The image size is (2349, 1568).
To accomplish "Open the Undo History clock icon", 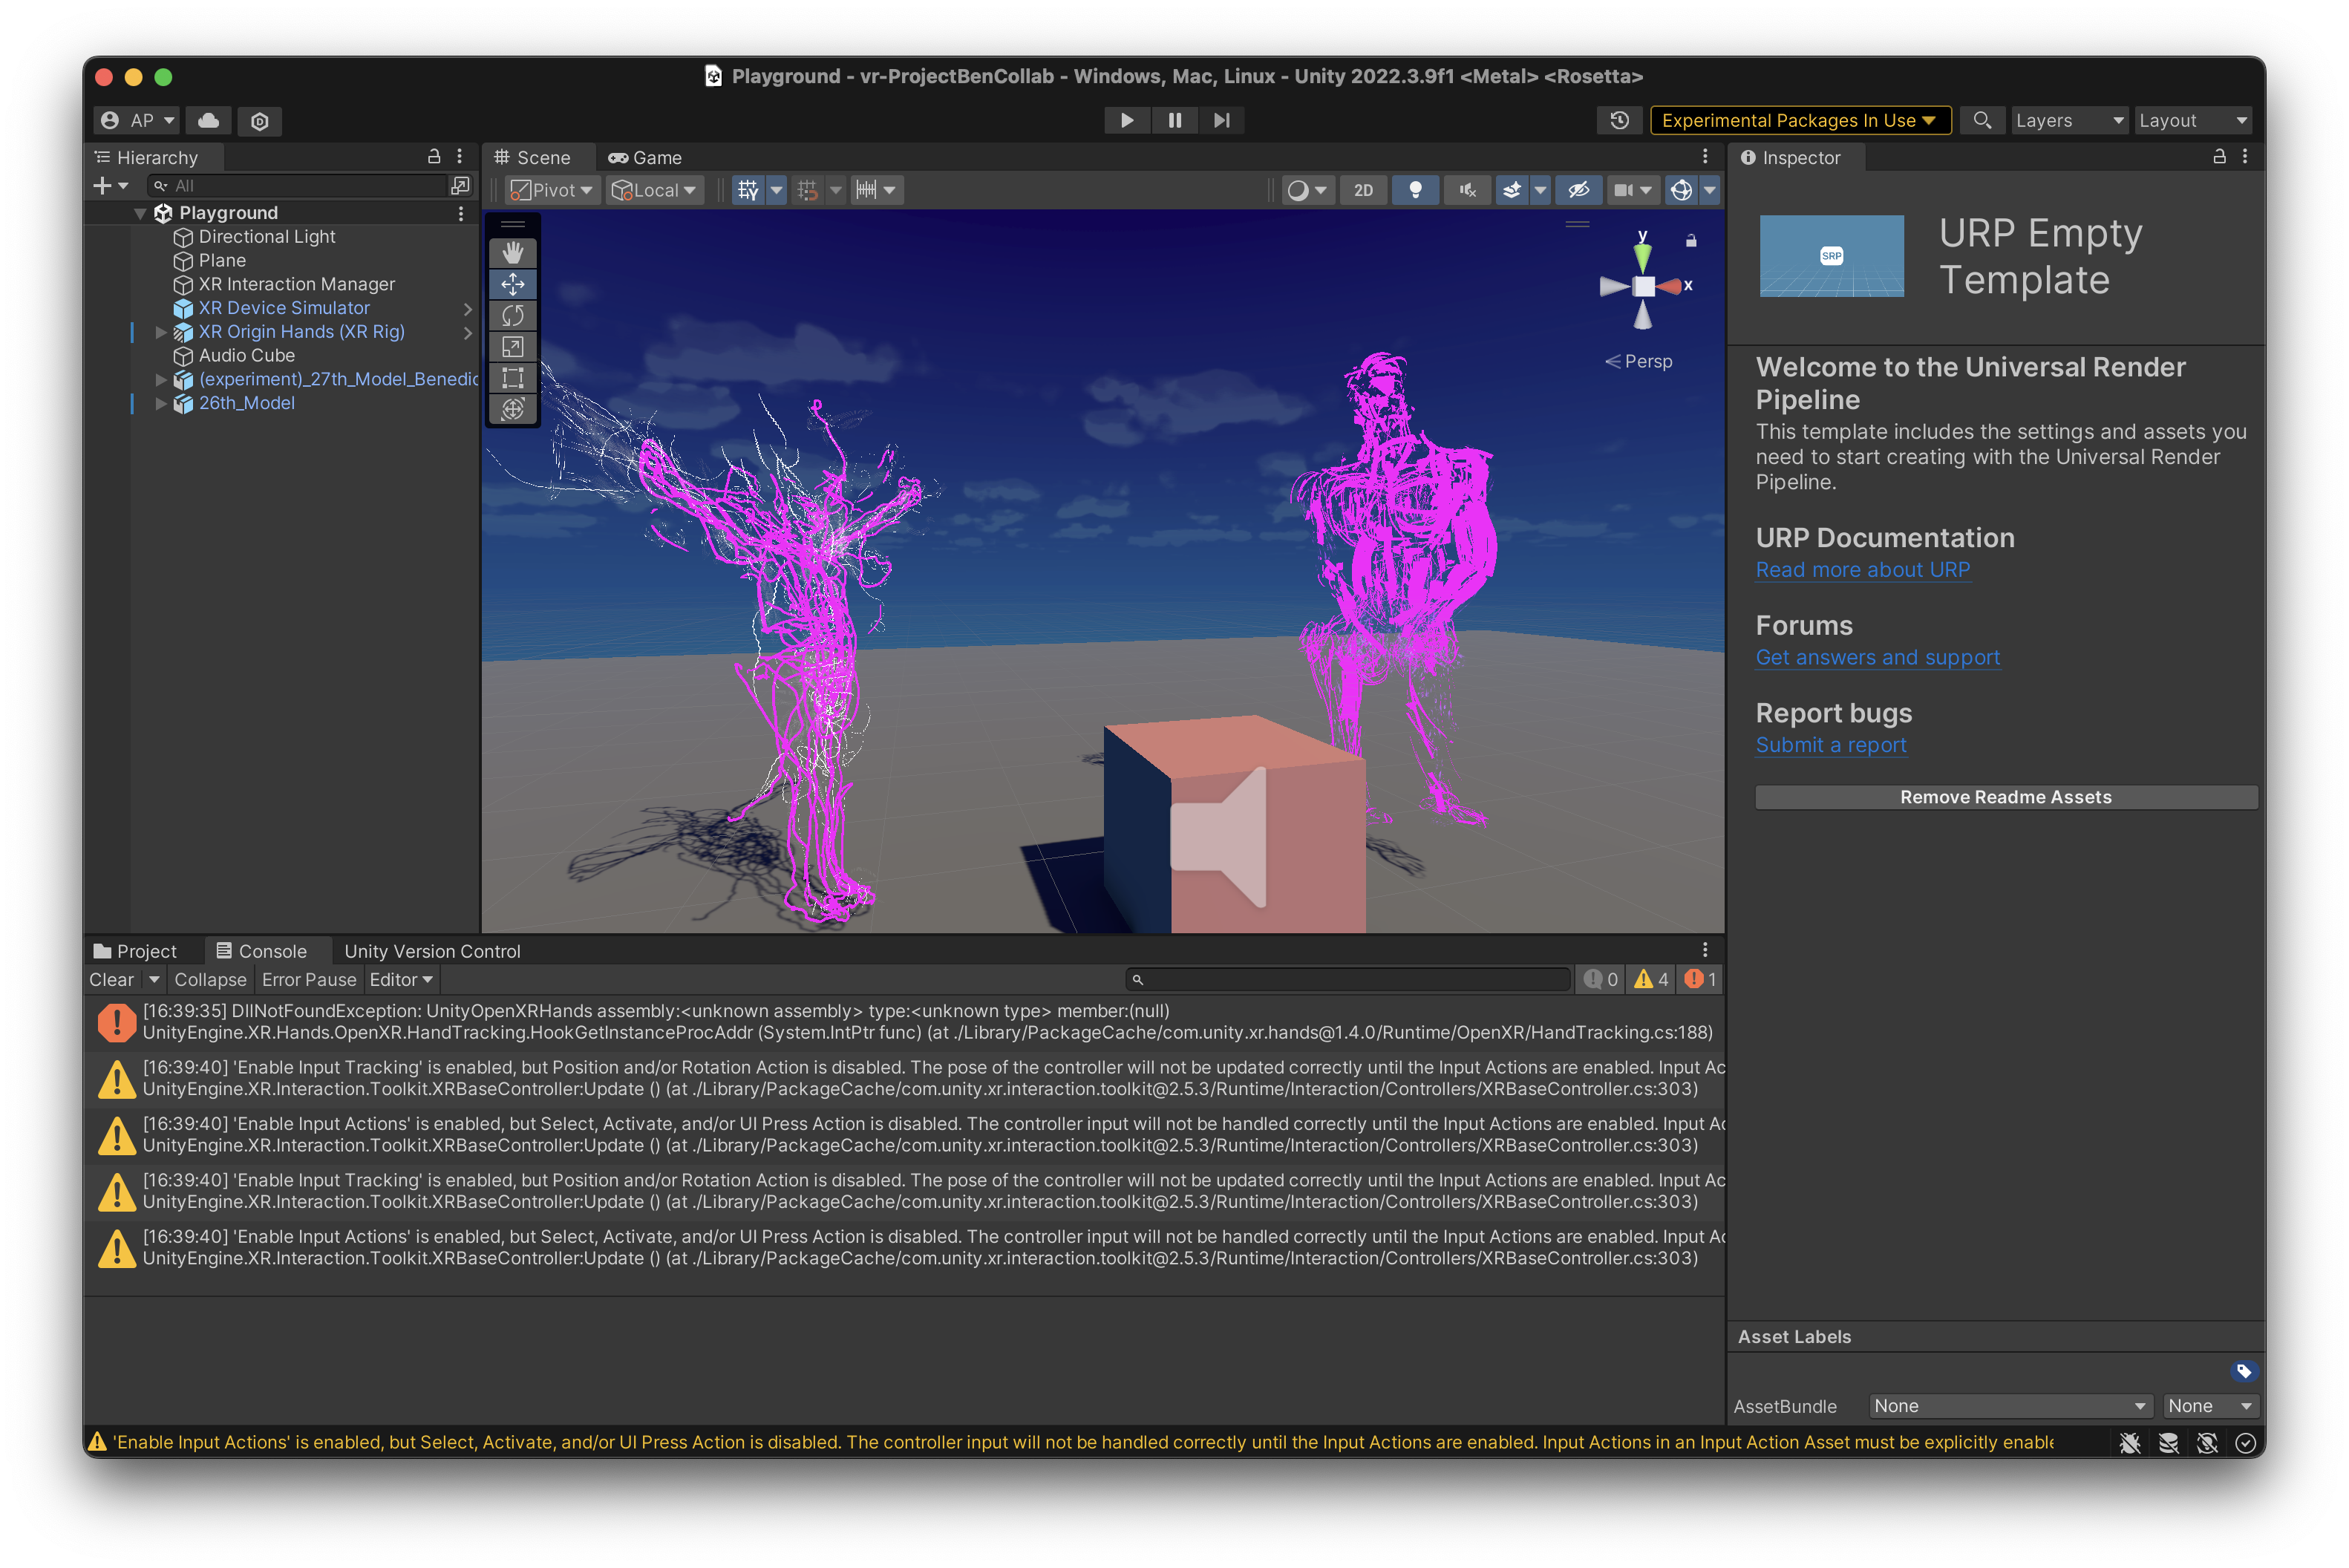I will 1619,120.
